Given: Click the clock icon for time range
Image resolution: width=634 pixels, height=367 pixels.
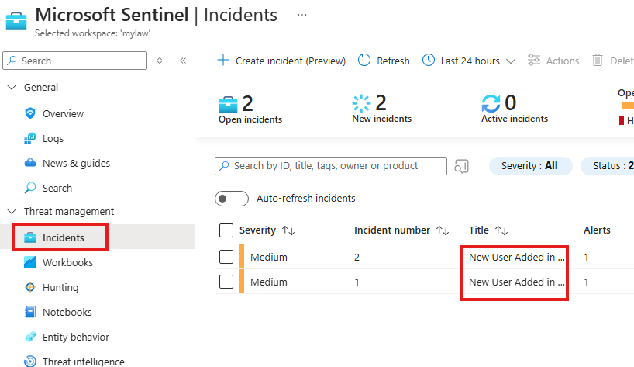Looking at the screenshot, I should point(428,61).
